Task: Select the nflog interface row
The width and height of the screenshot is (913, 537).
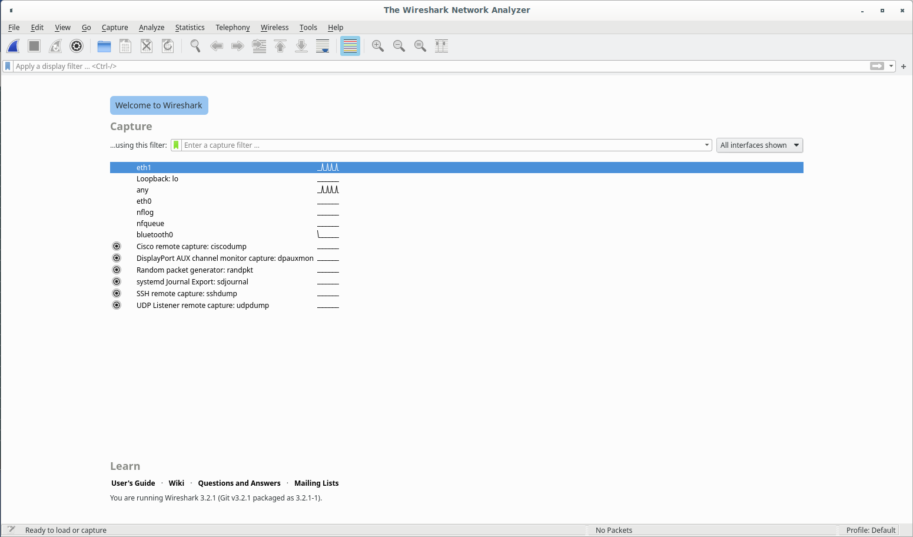Action: click(457, 212)
